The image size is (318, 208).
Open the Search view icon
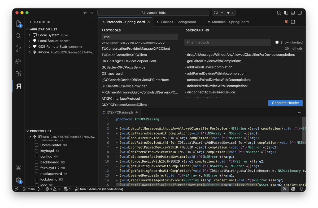pyautogui.click(x=18, y=36)
